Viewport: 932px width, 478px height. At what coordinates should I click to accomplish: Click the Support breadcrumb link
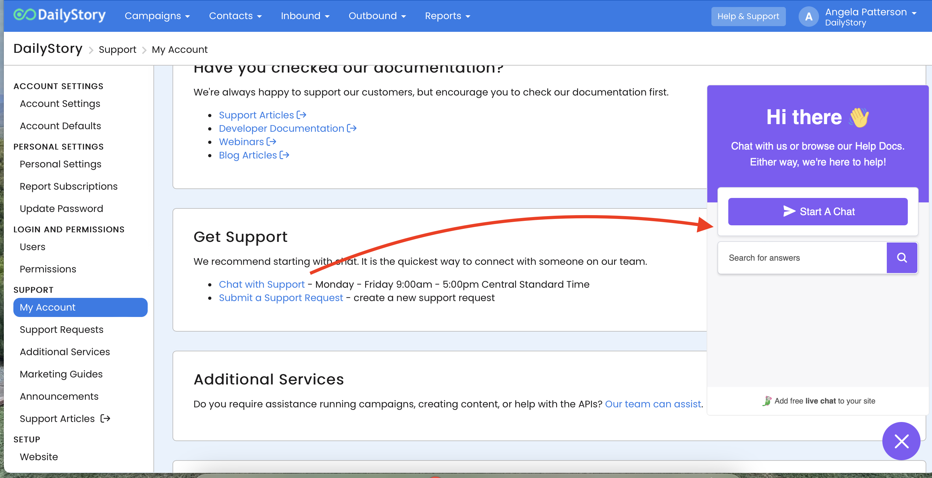pyautogui.click(x=117, y=50)
